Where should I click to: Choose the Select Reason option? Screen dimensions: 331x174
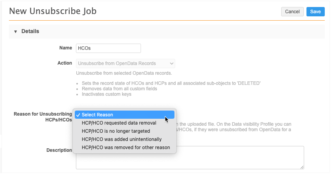click(97, 115)
